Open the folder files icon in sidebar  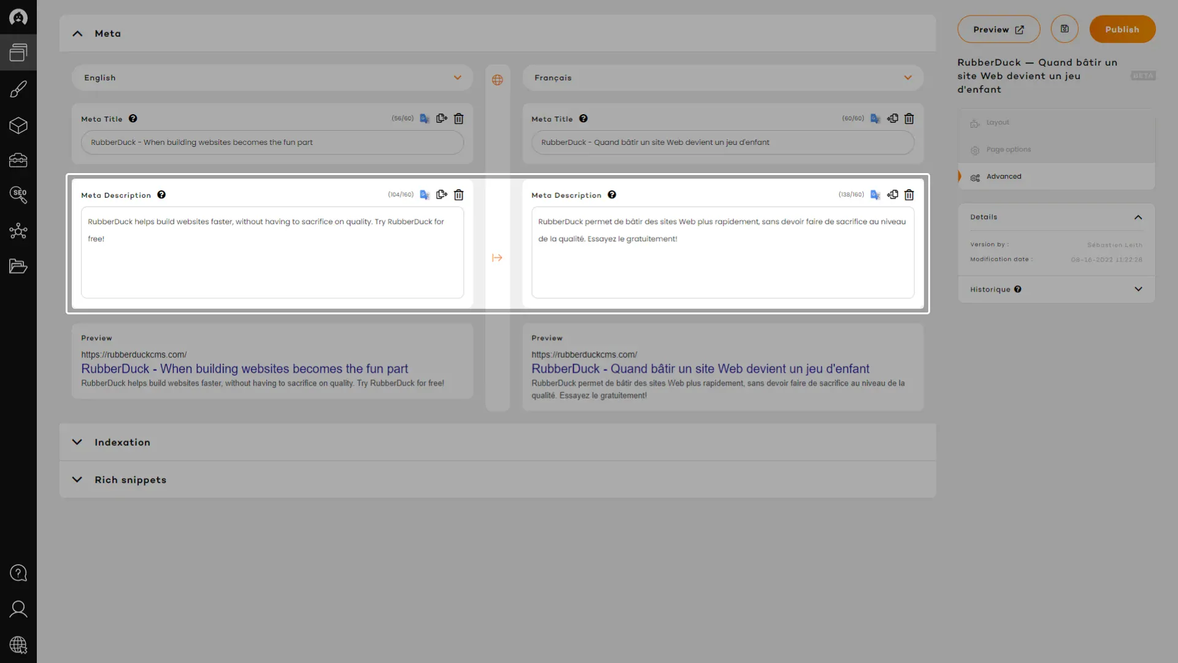point(18,266)
